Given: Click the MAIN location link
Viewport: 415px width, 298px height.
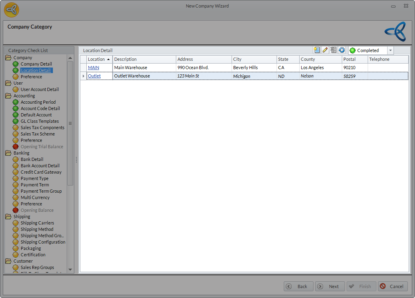Looking at the screenshot, I should pyautogui.click(x=94, y=68).
